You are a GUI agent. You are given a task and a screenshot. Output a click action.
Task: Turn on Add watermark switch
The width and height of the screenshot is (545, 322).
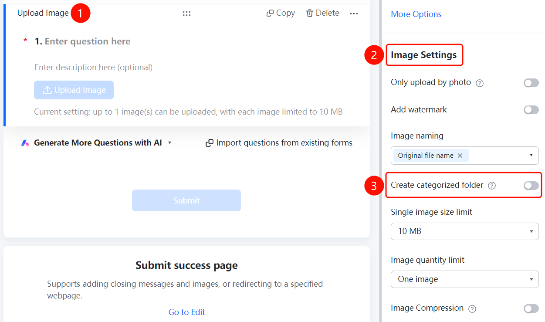(531, 110)
